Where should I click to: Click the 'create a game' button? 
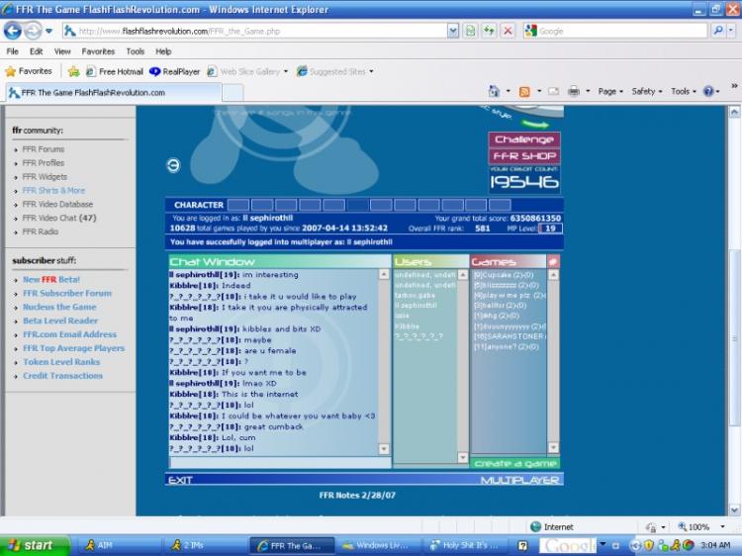(514, 463)
